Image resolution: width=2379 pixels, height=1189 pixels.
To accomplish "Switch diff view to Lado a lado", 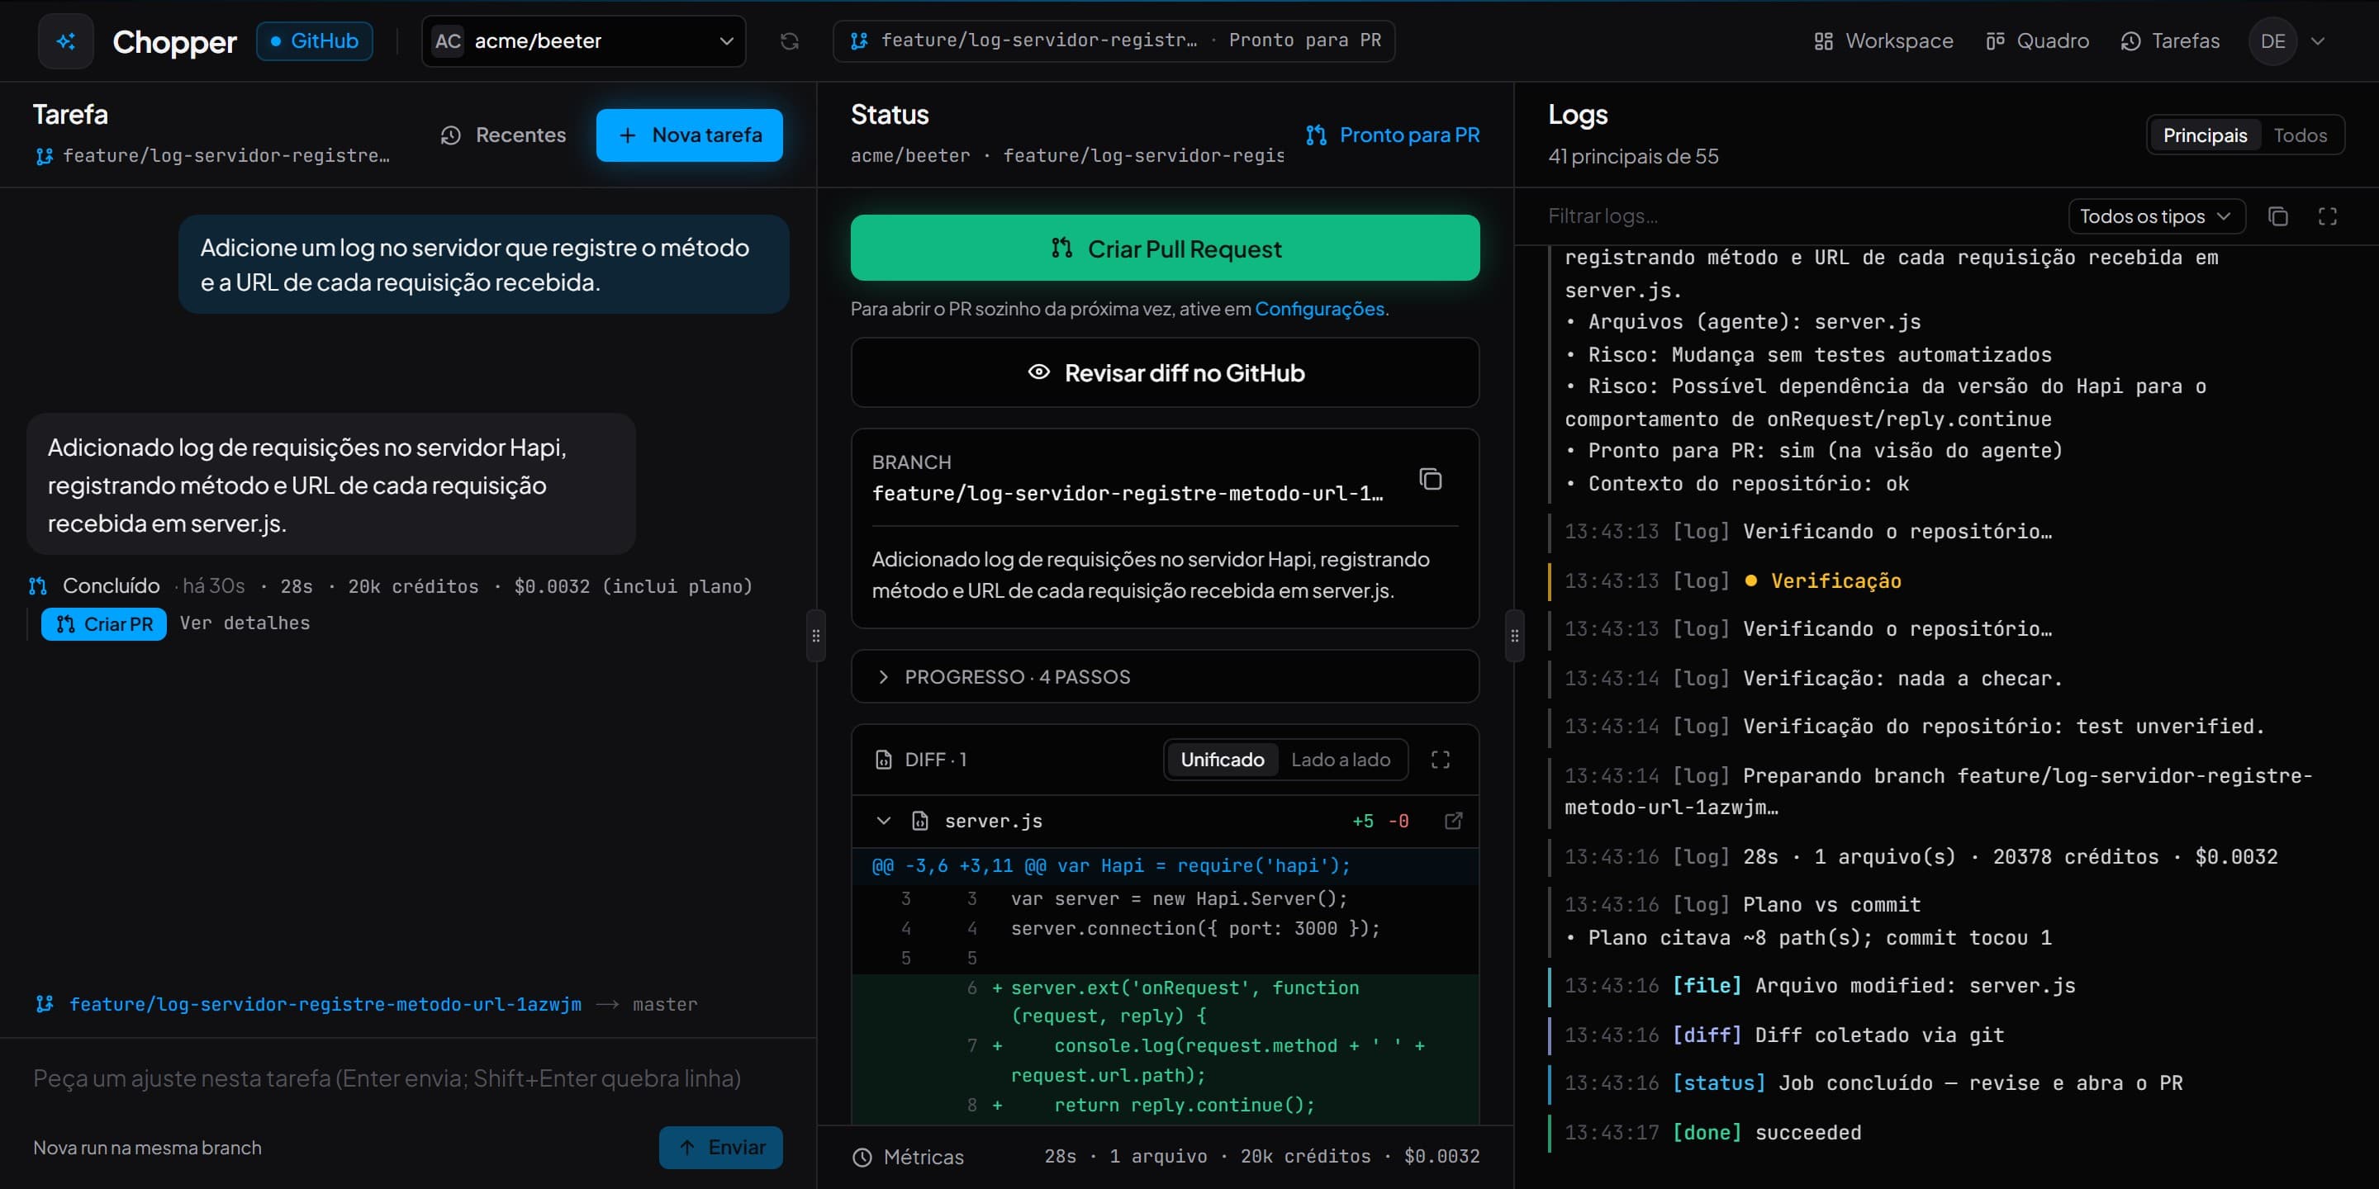I will (1340, 759).
